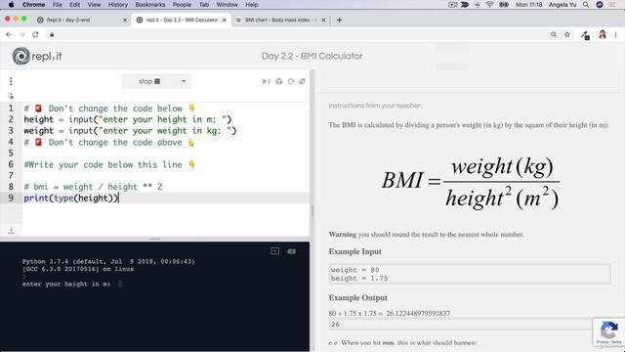Click the Example Output heading
Screen dimensions: 625x352
pos(358,297)
